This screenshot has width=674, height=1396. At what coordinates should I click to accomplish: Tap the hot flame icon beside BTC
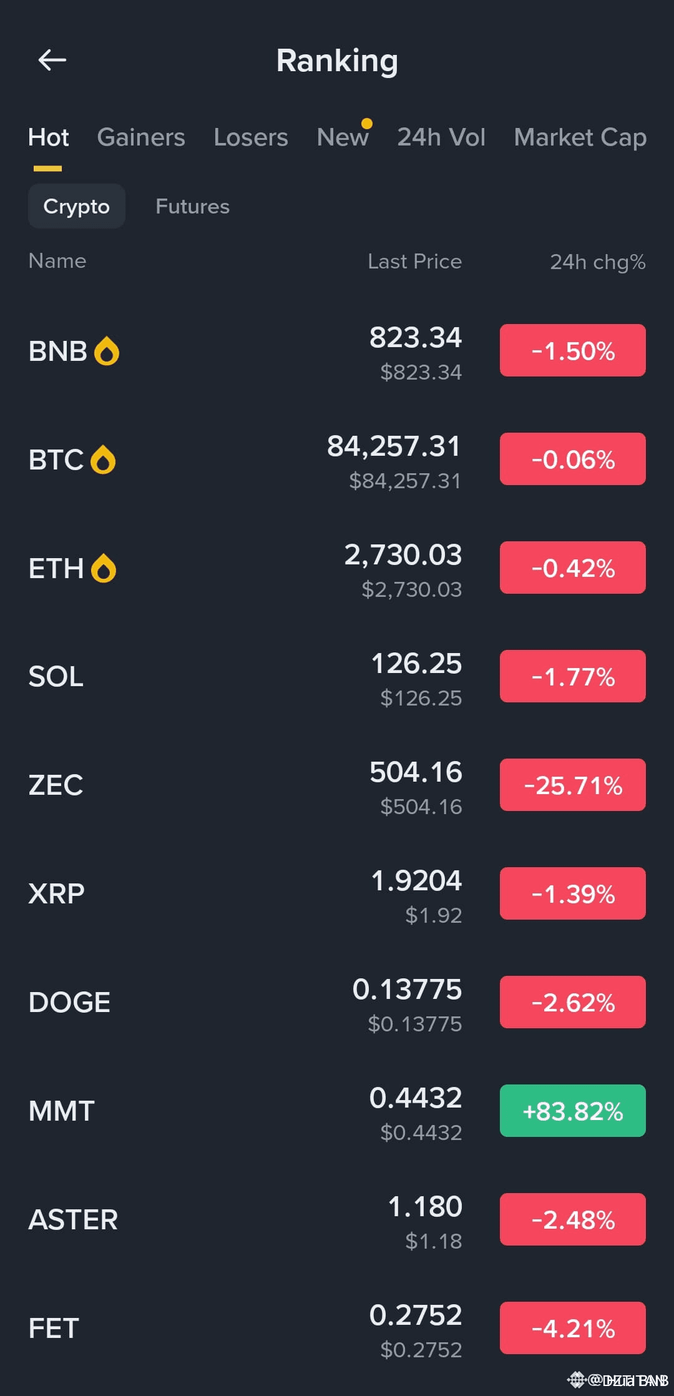click(103, 460)
